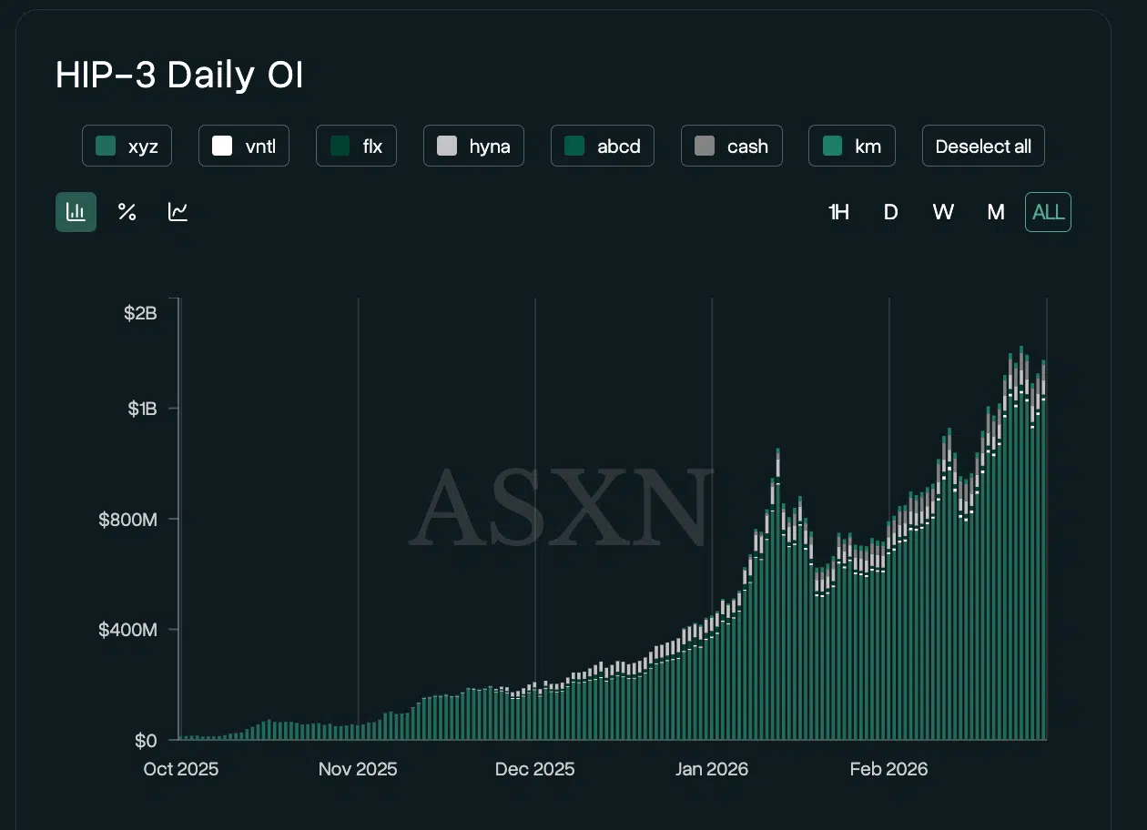Select the bar chart view icon
The height and width of the screenshot is (830, 1147).
[76, 211]
